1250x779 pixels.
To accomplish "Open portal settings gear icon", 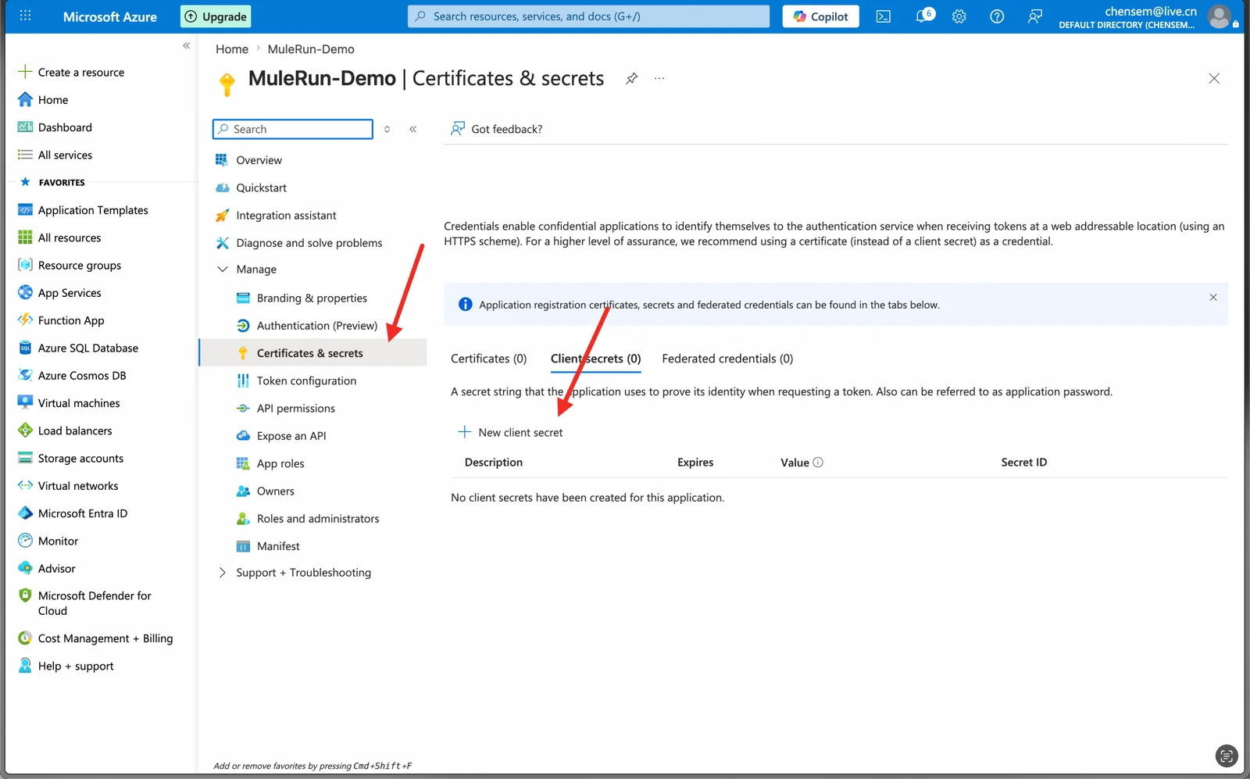I will pyautogui.click(x=959, y=16).
